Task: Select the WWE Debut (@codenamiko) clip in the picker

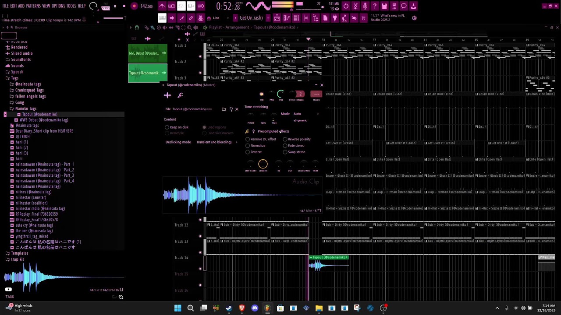Action: coord(148,53)
